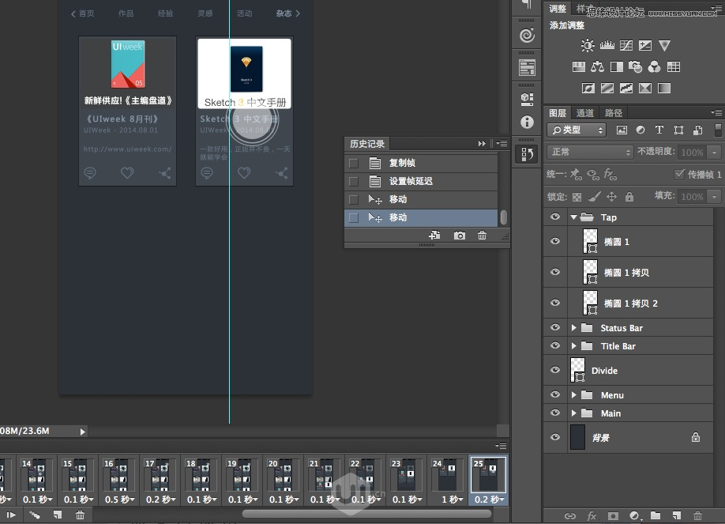Create new snapshot in History panel
725x524 pixels.
tap(459, 236)
